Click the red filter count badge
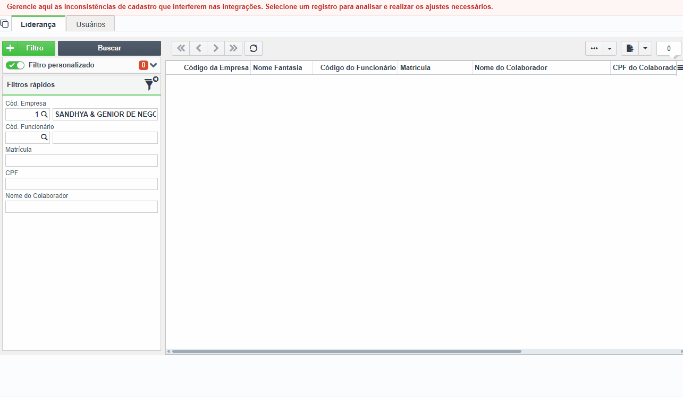 [x=144, y=65]
